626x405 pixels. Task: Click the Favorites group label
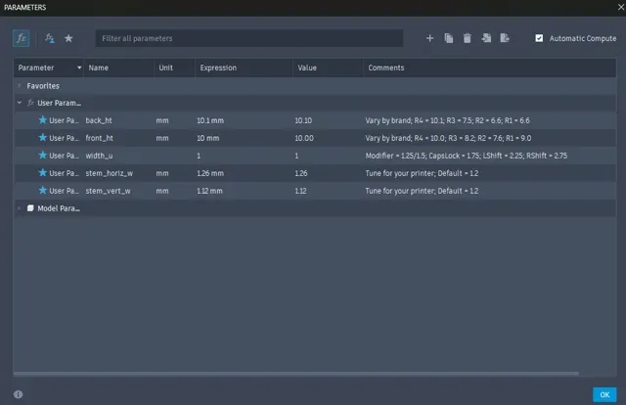coord(43,85)
